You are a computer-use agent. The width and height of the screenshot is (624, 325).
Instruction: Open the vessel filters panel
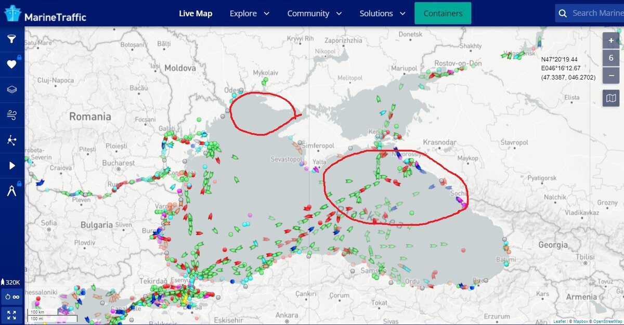(11, 39)
